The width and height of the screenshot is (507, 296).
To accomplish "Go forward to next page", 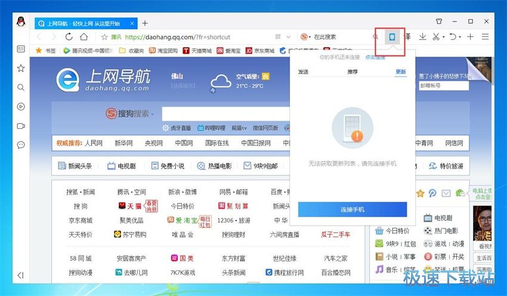I will coord(54,37).
